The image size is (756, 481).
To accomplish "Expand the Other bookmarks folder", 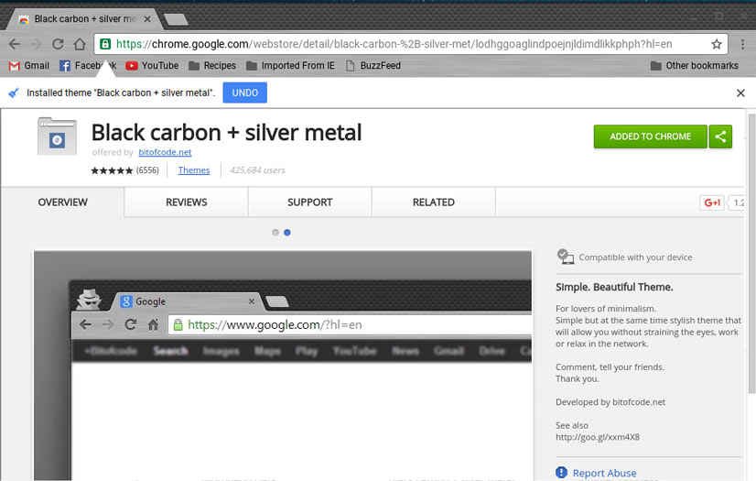I will [695, 66].
